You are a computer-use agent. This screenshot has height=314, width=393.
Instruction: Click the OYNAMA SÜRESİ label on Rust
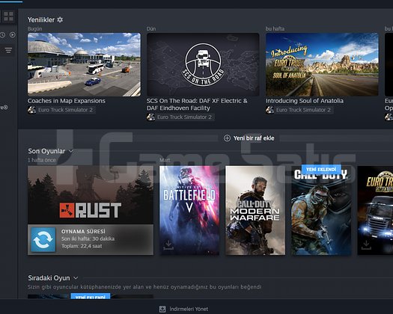(83, 231)
